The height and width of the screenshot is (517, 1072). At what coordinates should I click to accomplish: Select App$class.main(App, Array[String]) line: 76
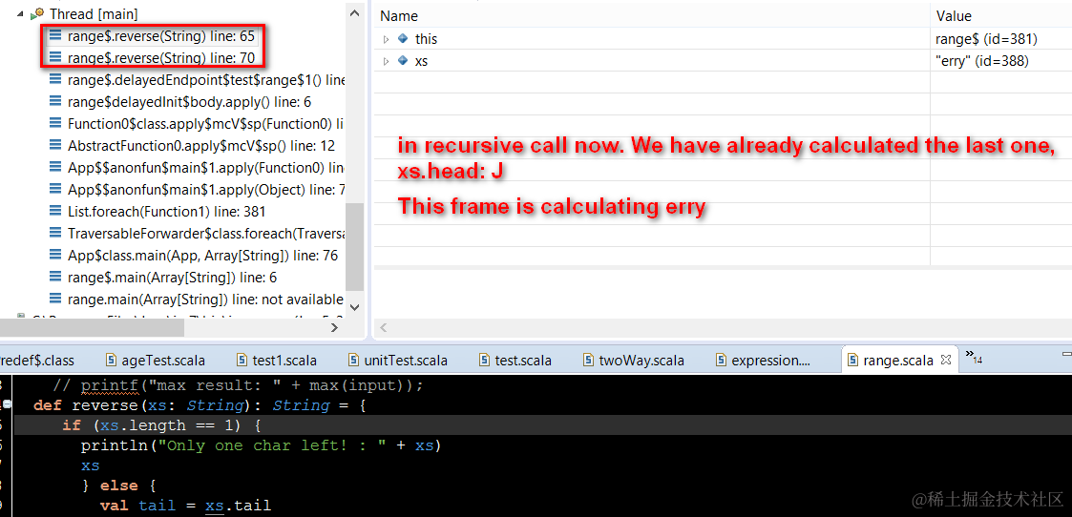click(202, 256)
